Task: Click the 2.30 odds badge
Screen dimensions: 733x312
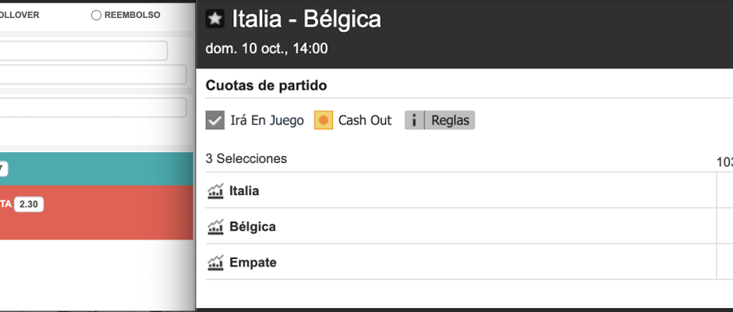Action: 29,204
